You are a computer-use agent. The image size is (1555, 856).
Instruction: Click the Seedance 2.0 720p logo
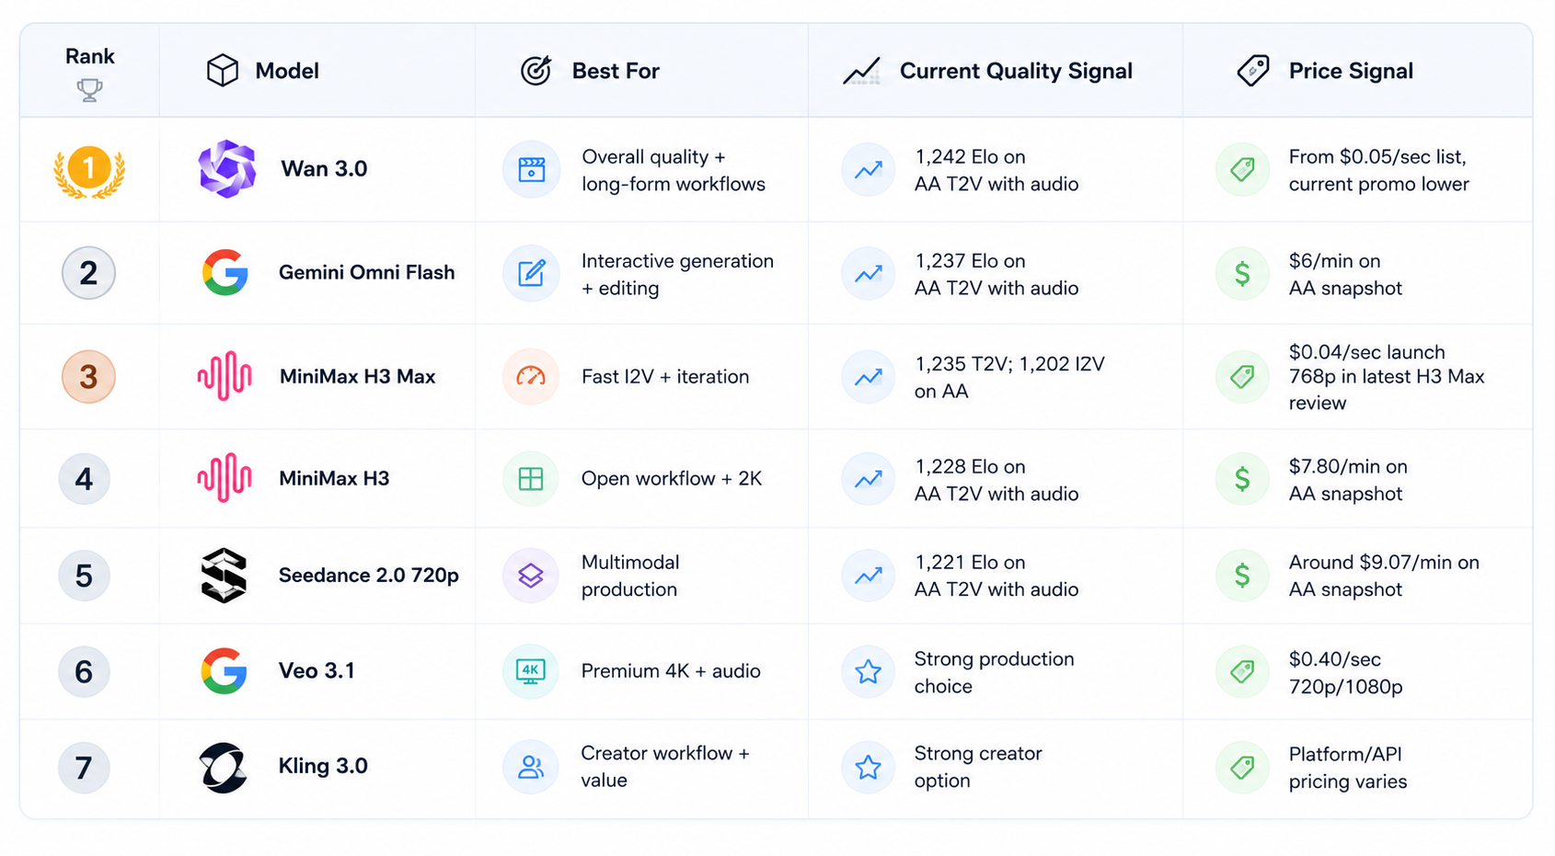(225, 576)
